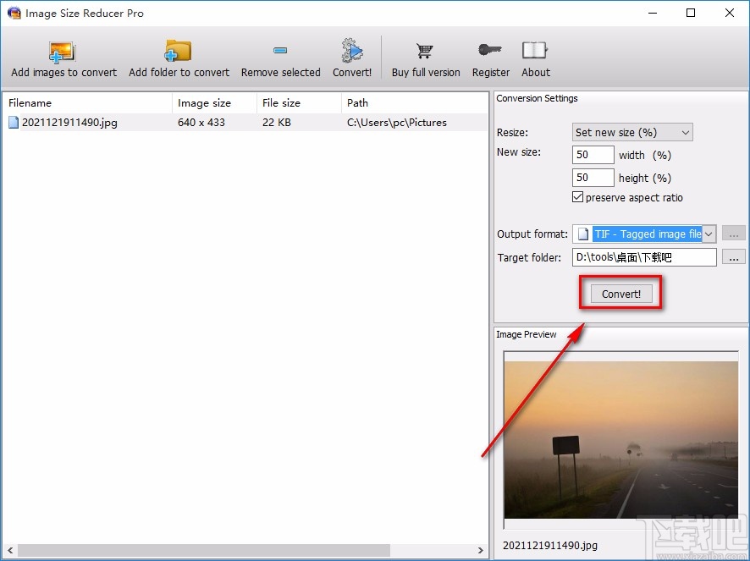Edit the height (%) input field
The height and width of the screenshot is (561, 750).
pos(593,178)
